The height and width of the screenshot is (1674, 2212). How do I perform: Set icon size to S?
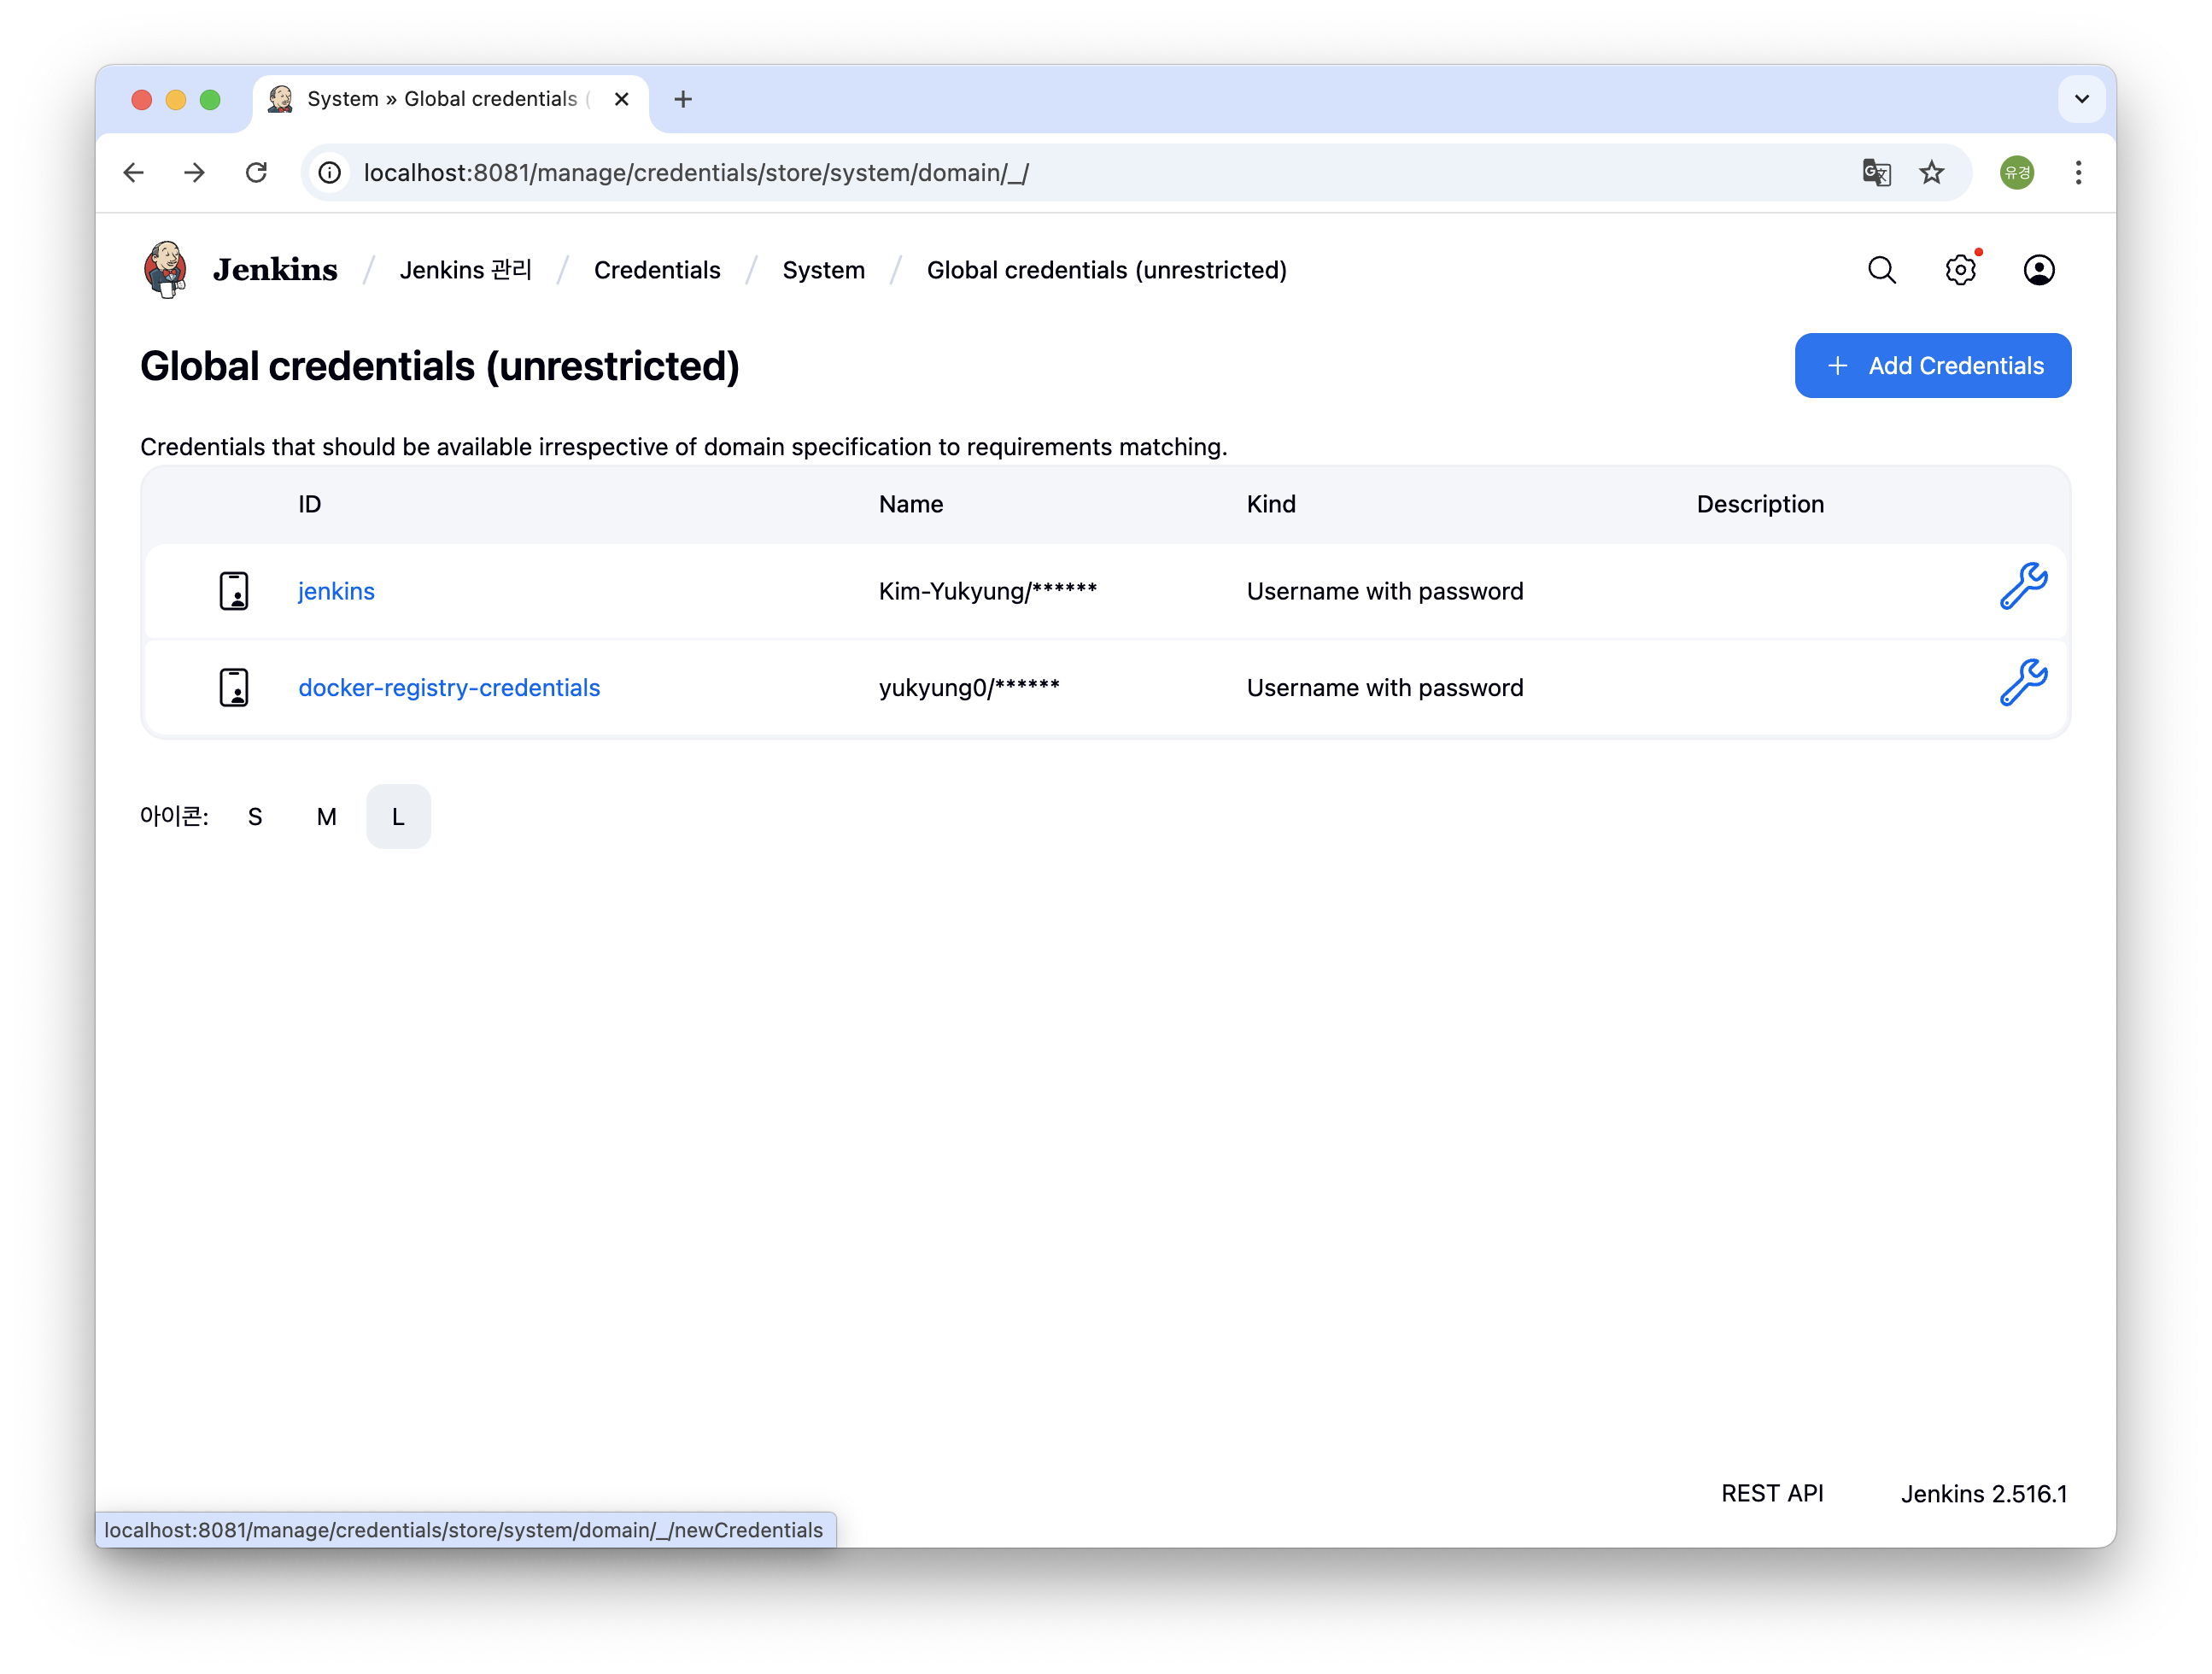255,817
